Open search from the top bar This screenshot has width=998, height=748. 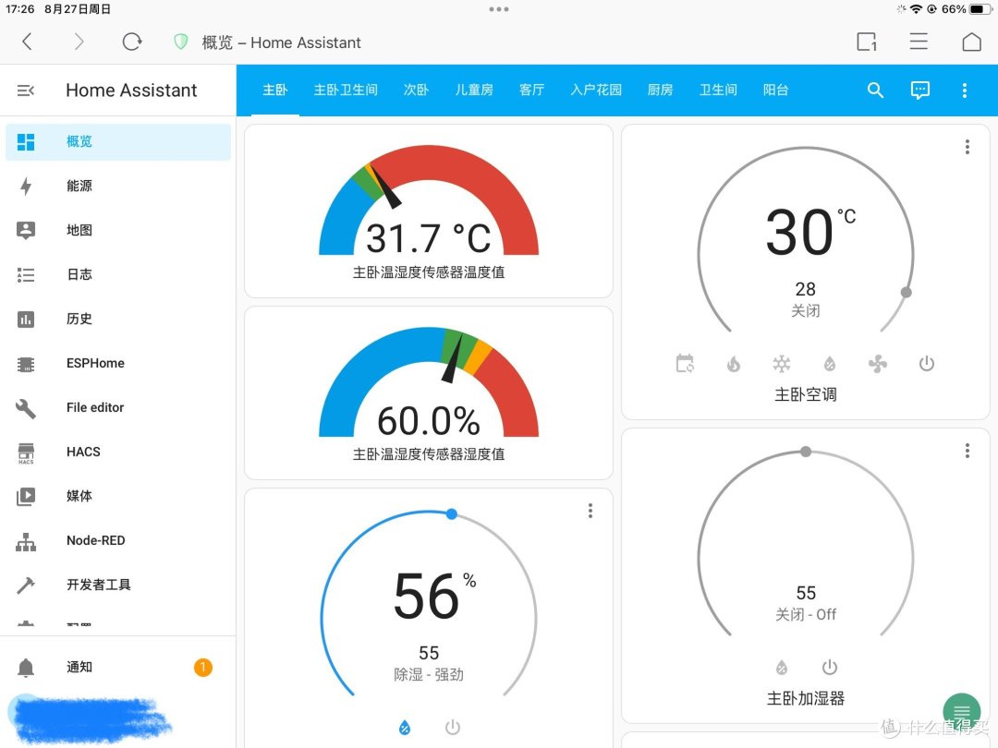(x=875, y=90)
